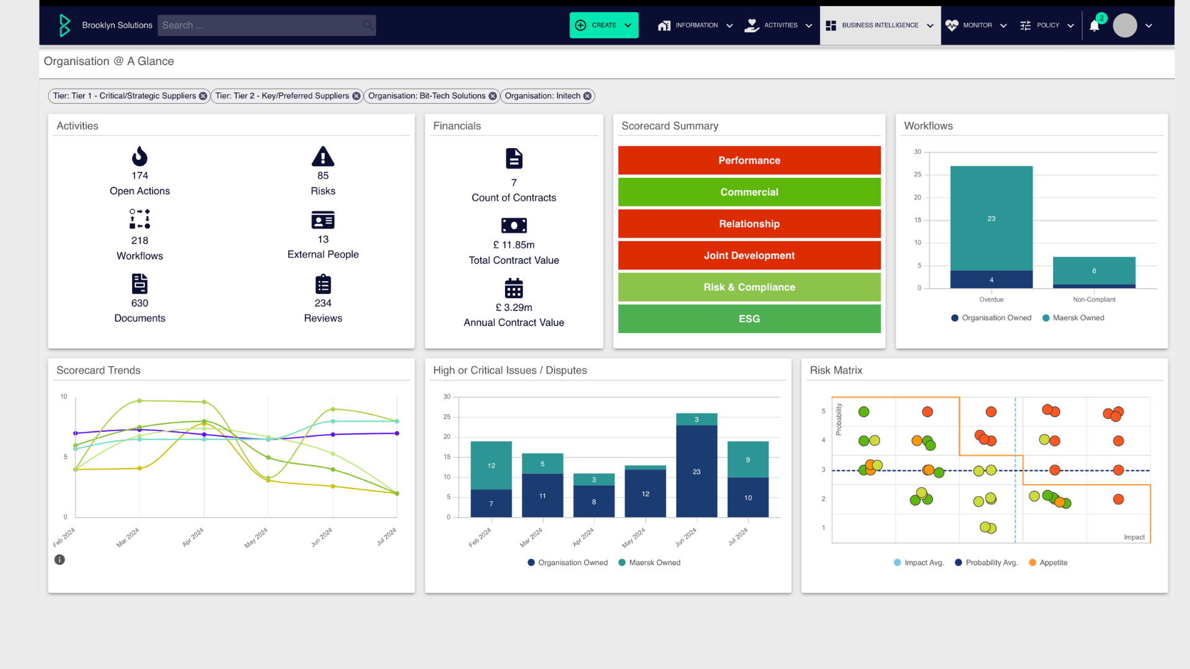
Task: Toggle Maersk Owned legend under issues chart
Action: tap(650, 562)
